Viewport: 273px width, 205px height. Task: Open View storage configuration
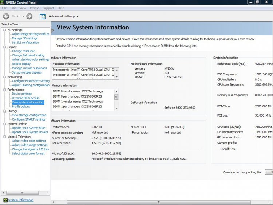29,115
